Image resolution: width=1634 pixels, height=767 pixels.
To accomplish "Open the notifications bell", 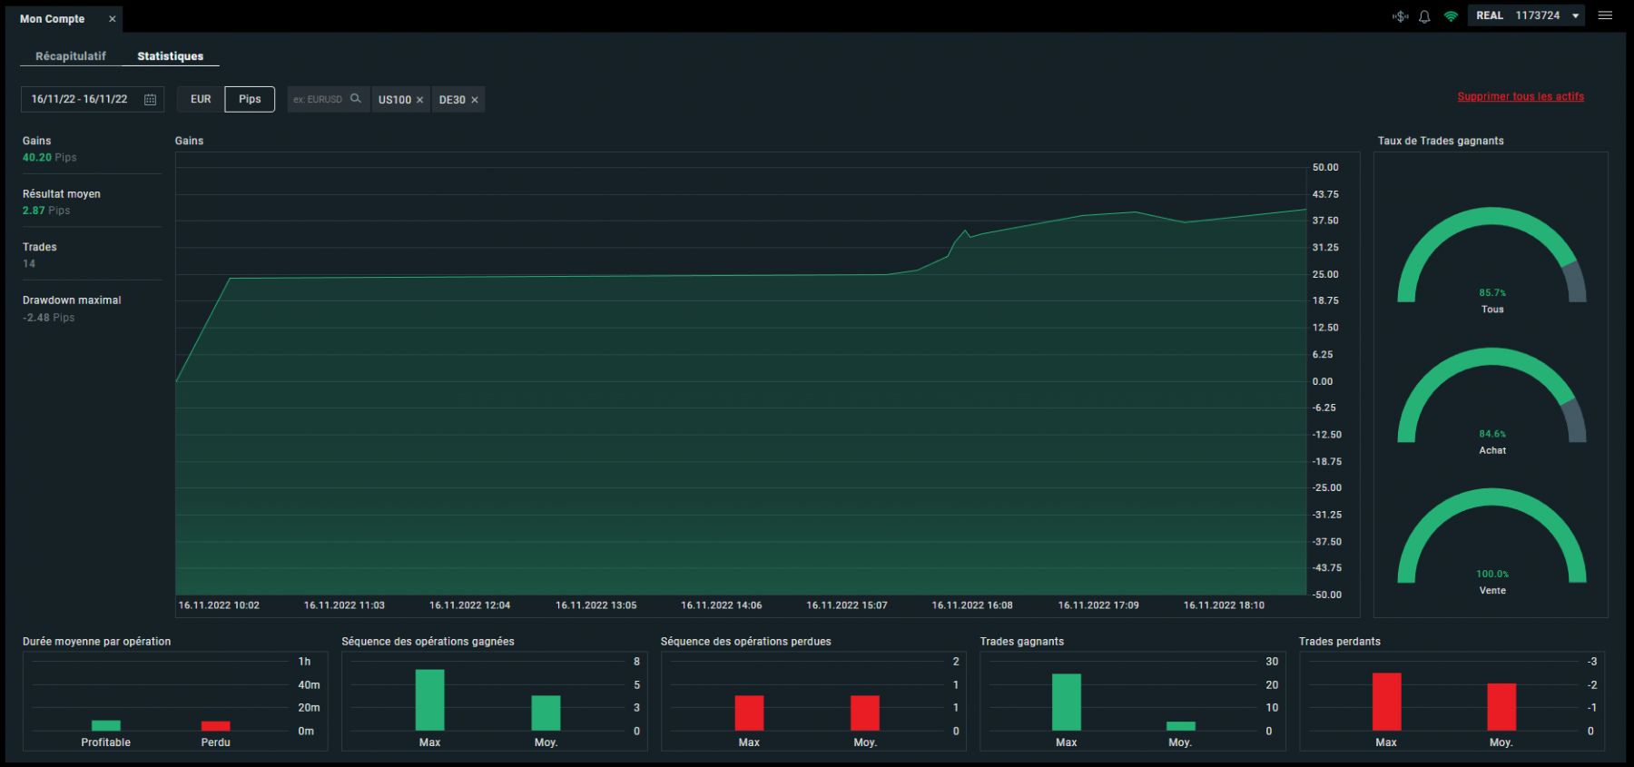I will pyautogui.click(x=1424, y=16).
